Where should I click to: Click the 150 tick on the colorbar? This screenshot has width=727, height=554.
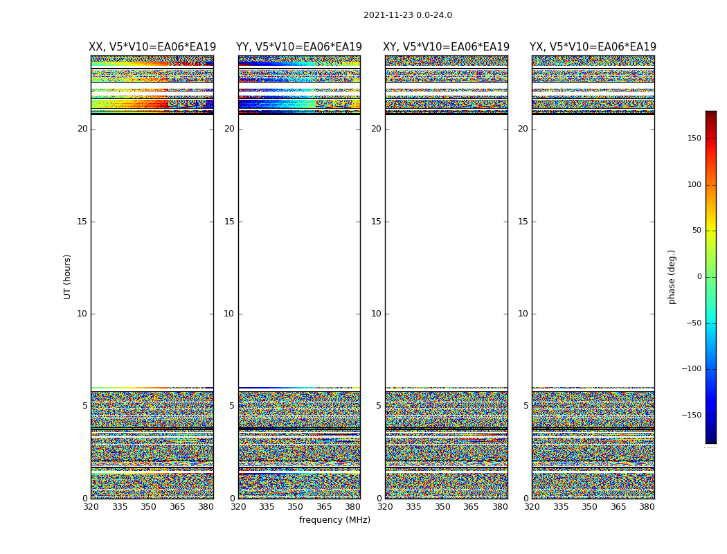click(x=694, y=138)
